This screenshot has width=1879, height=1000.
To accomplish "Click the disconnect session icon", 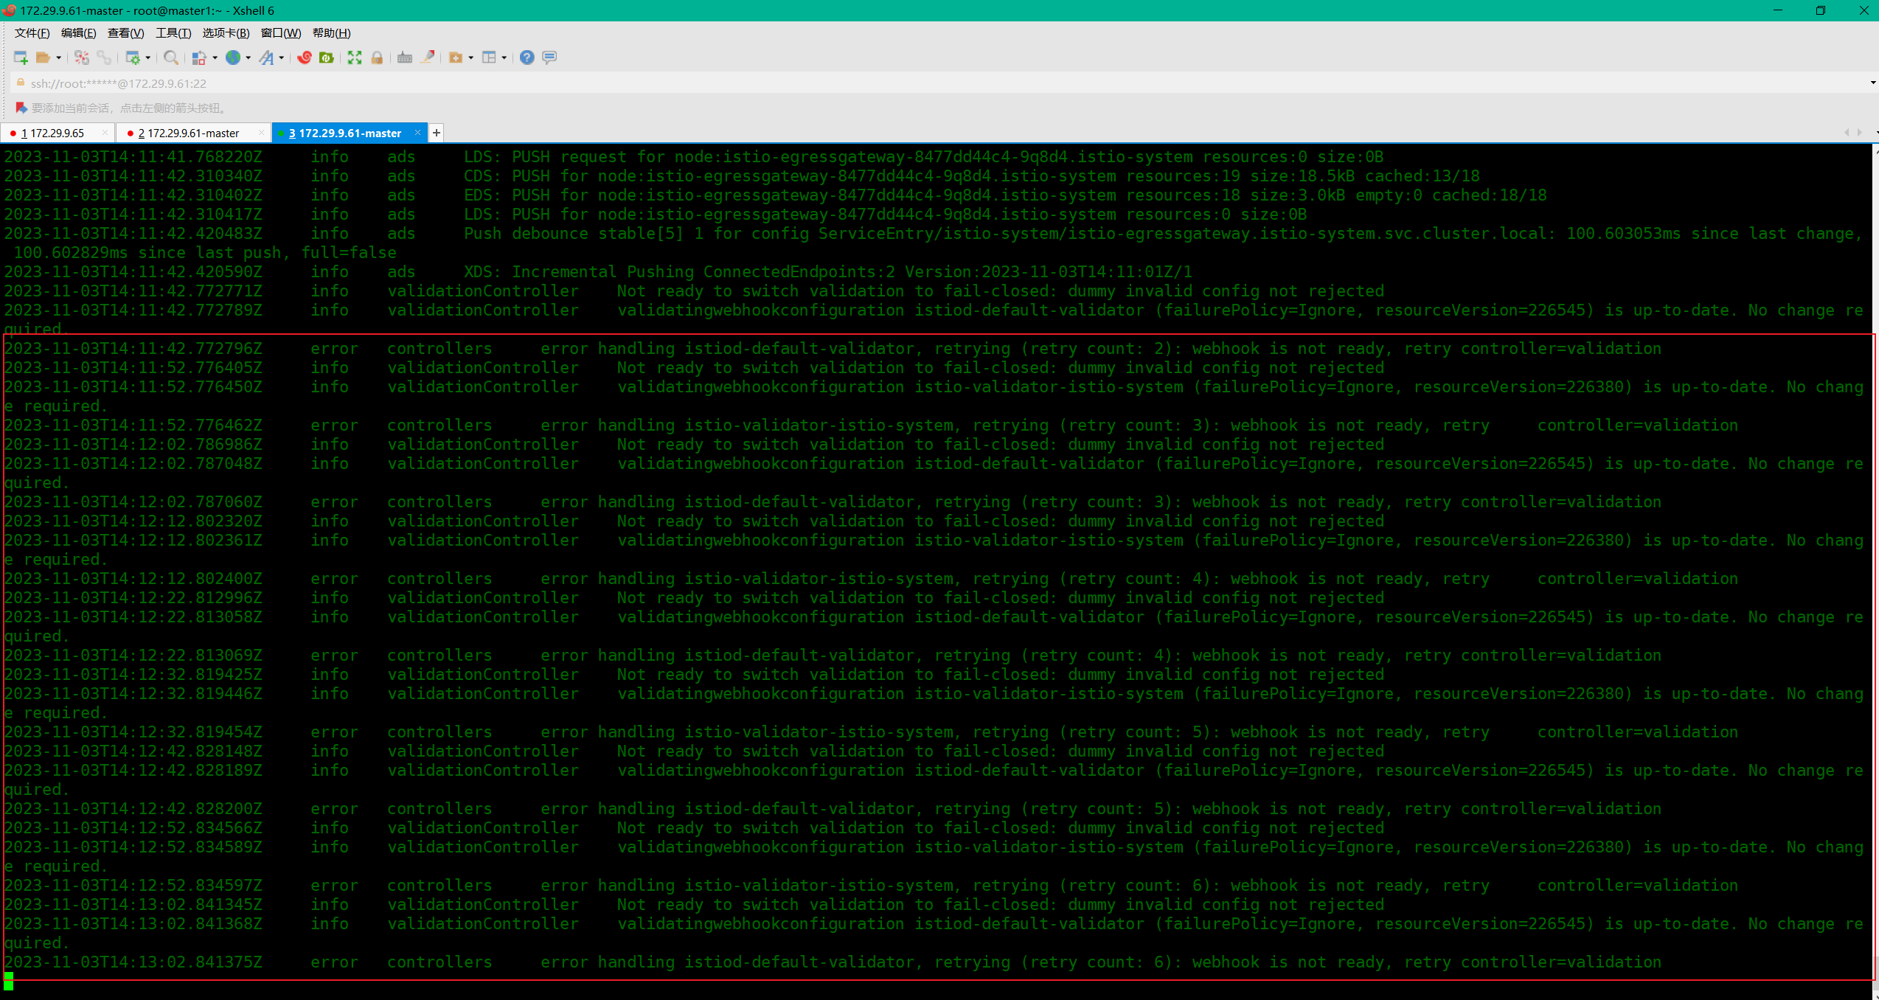I will [x=82, y=58].
